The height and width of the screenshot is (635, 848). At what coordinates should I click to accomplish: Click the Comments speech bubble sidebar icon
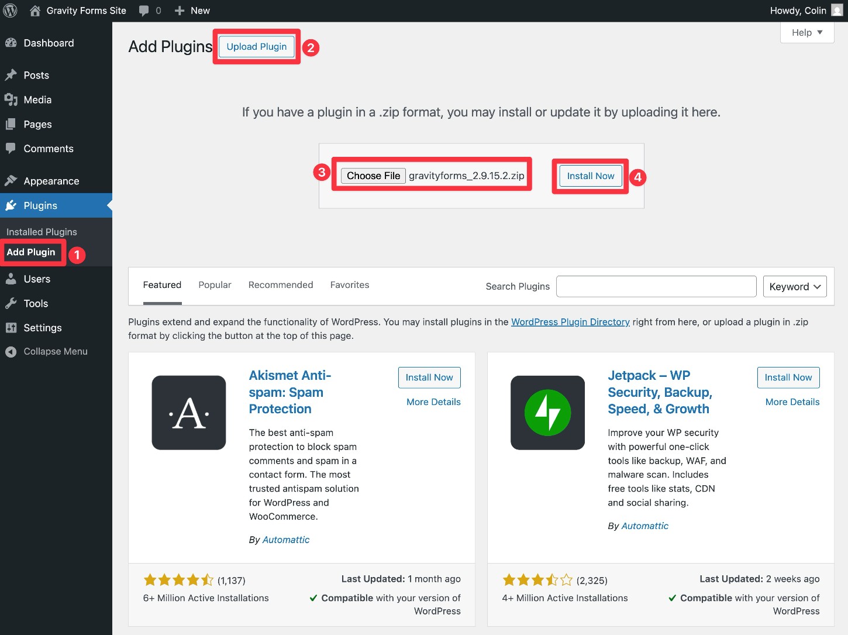11,148
